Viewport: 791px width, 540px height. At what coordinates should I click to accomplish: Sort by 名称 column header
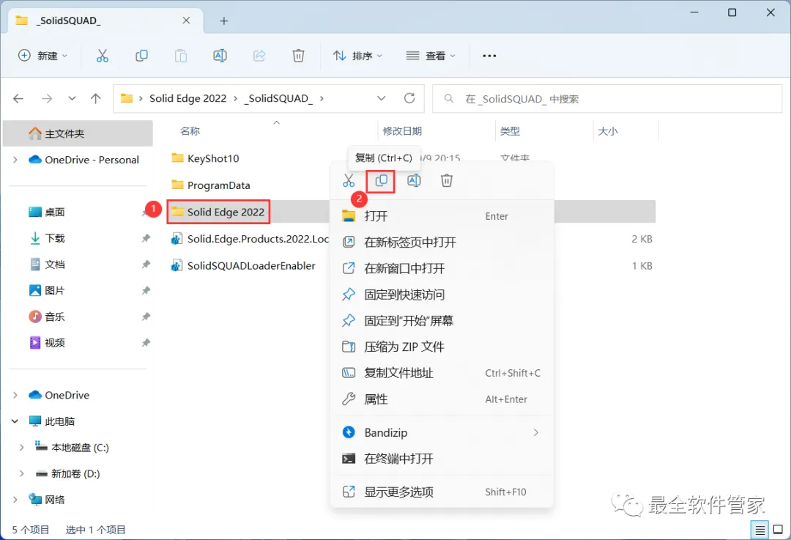click(x=190, y=131)
